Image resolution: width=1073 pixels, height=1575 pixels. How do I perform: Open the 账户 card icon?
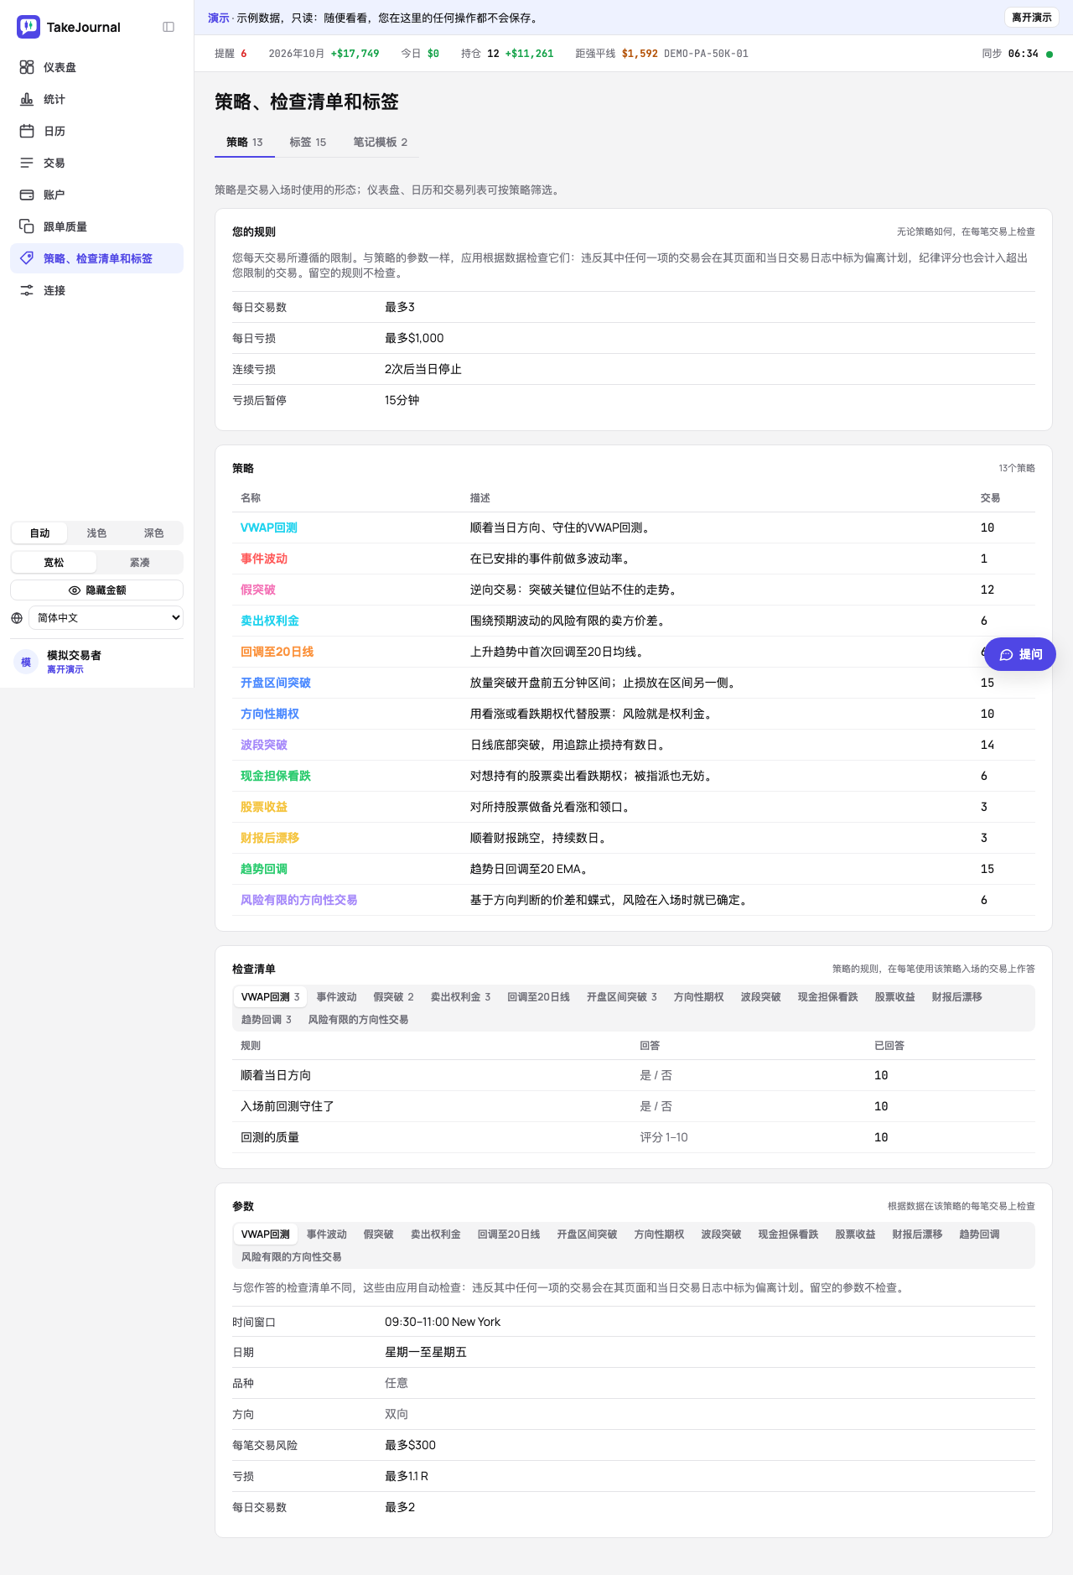27,195
